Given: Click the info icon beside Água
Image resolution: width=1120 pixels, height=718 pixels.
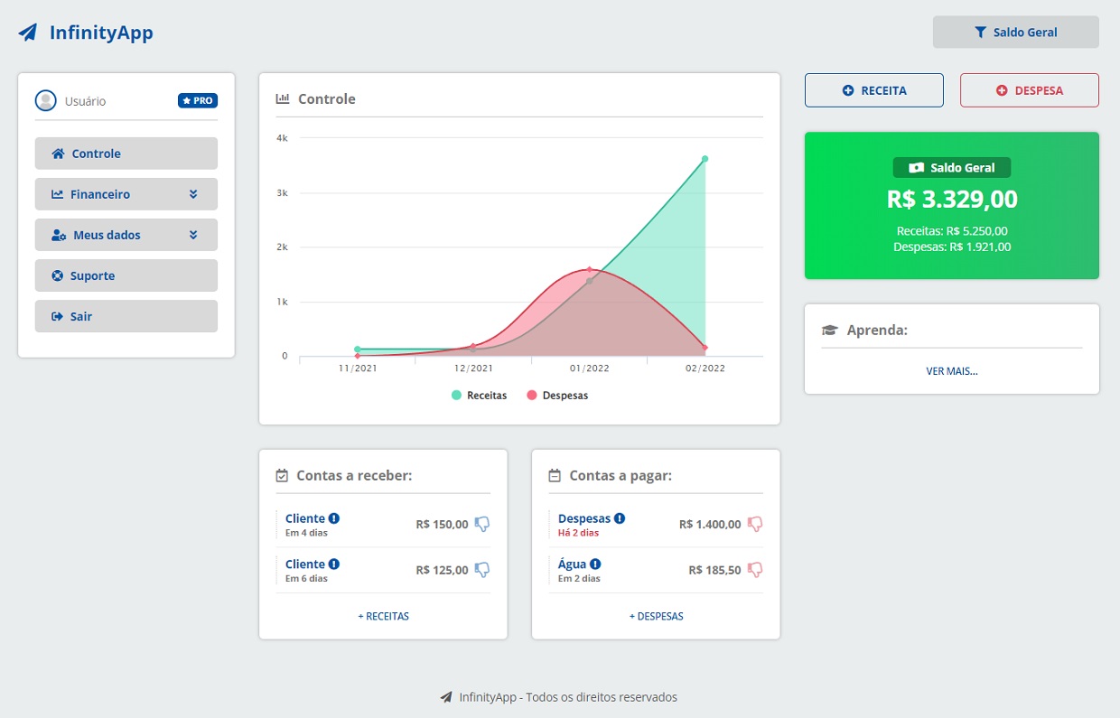Looking at the screenshot, I should (595, 564).
